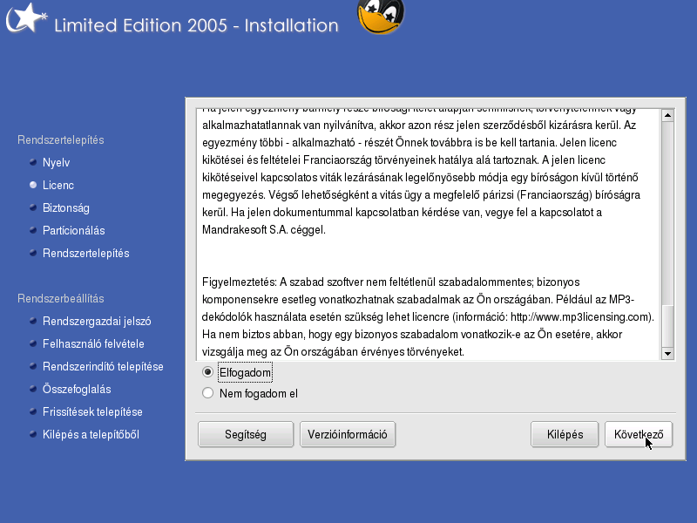Click the Kilépés a telepítőből step
The width and height of the screenshot is (697, 523).
(91, 434)
